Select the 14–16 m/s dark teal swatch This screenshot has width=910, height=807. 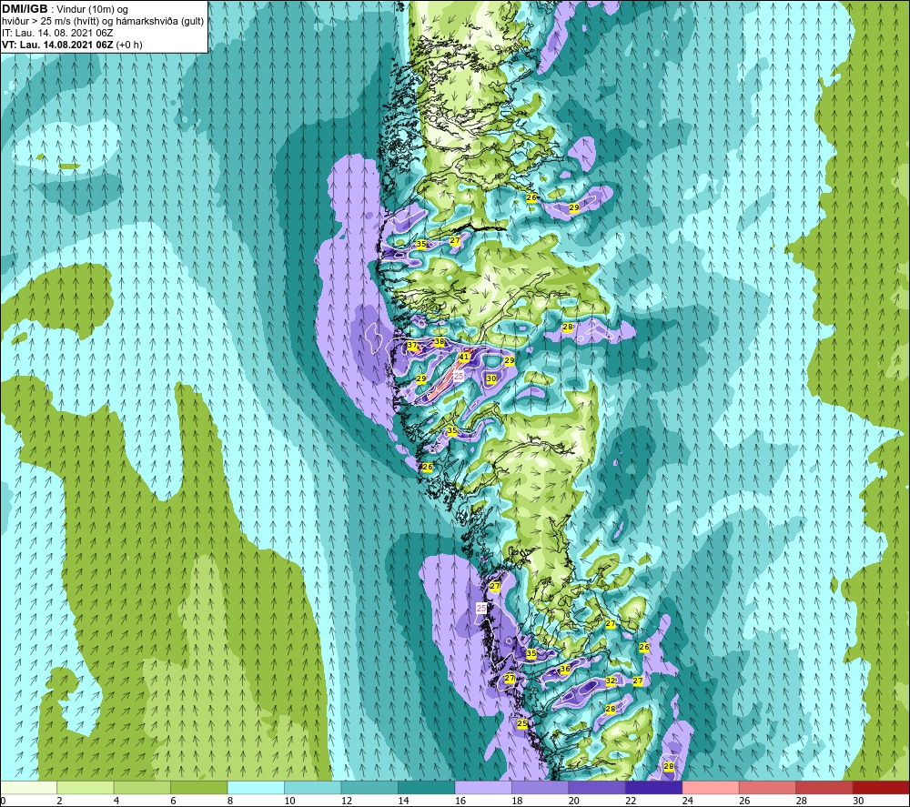[427, 787]
